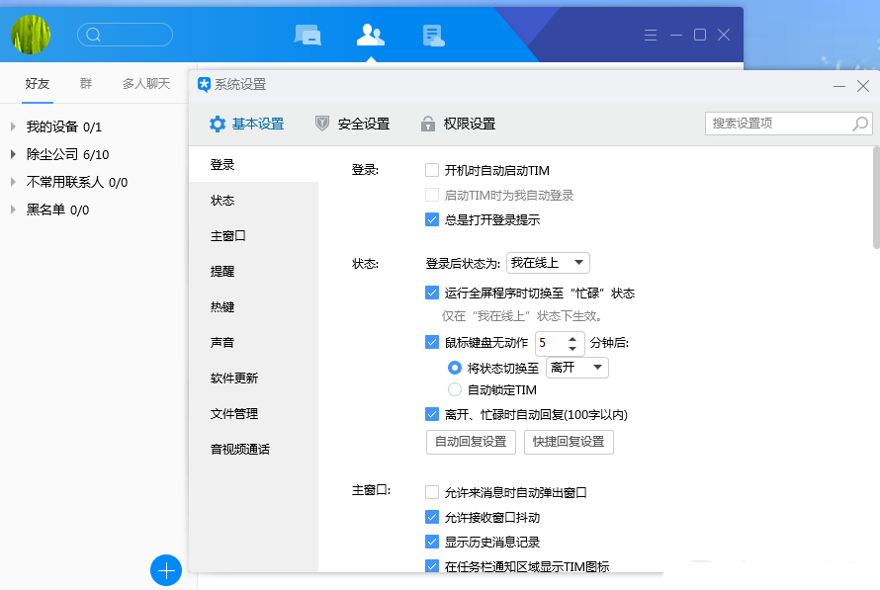Expand the 我的设备 group
Viewport: 880px width, 590px height.
coord(13,126)
